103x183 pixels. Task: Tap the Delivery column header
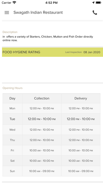point(81,98)
